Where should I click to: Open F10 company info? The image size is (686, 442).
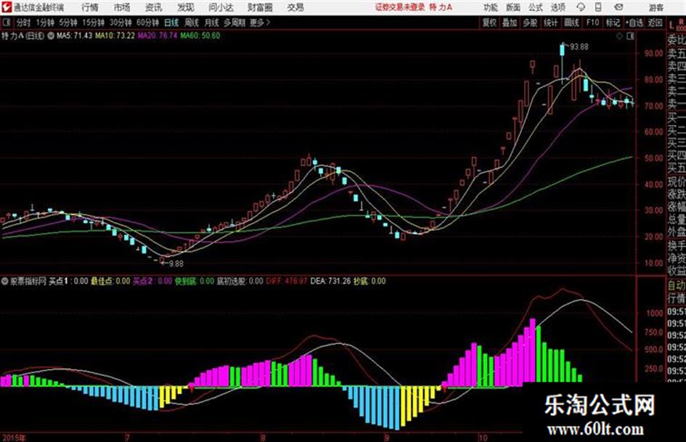[592, 22]
